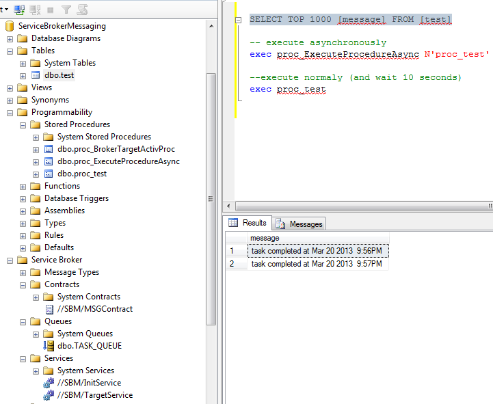Select the dbo.test table icon
The width and height of the screenshot is (493, 404).
click(x=36, y=75)
